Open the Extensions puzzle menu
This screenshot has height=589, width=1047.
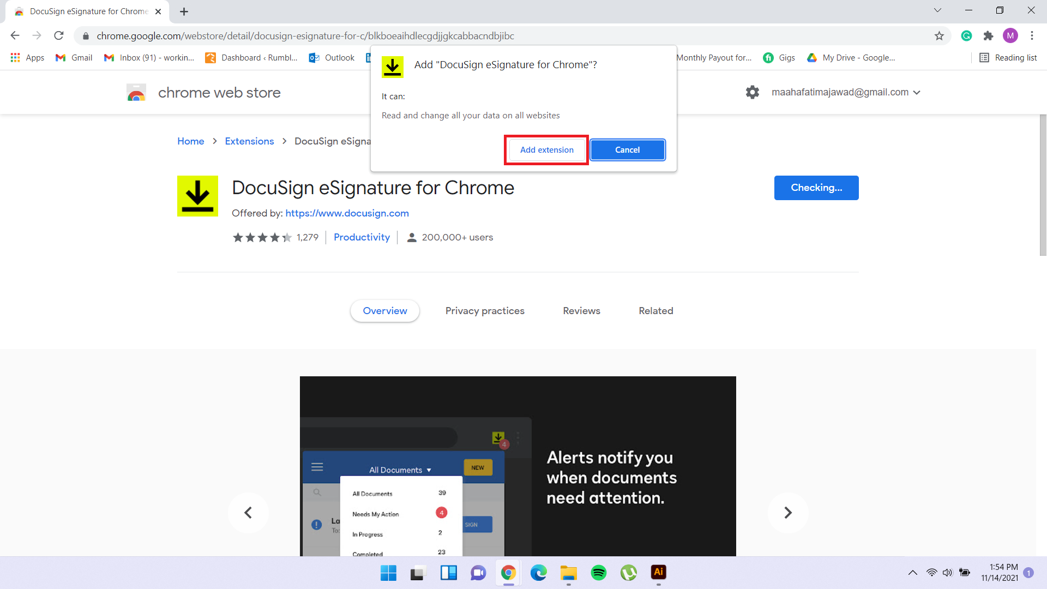coord(988,36)
